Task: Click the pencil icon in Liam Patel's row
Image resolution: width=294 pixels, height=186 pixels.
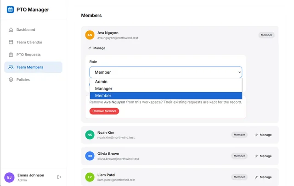Action: coord(256,177)
